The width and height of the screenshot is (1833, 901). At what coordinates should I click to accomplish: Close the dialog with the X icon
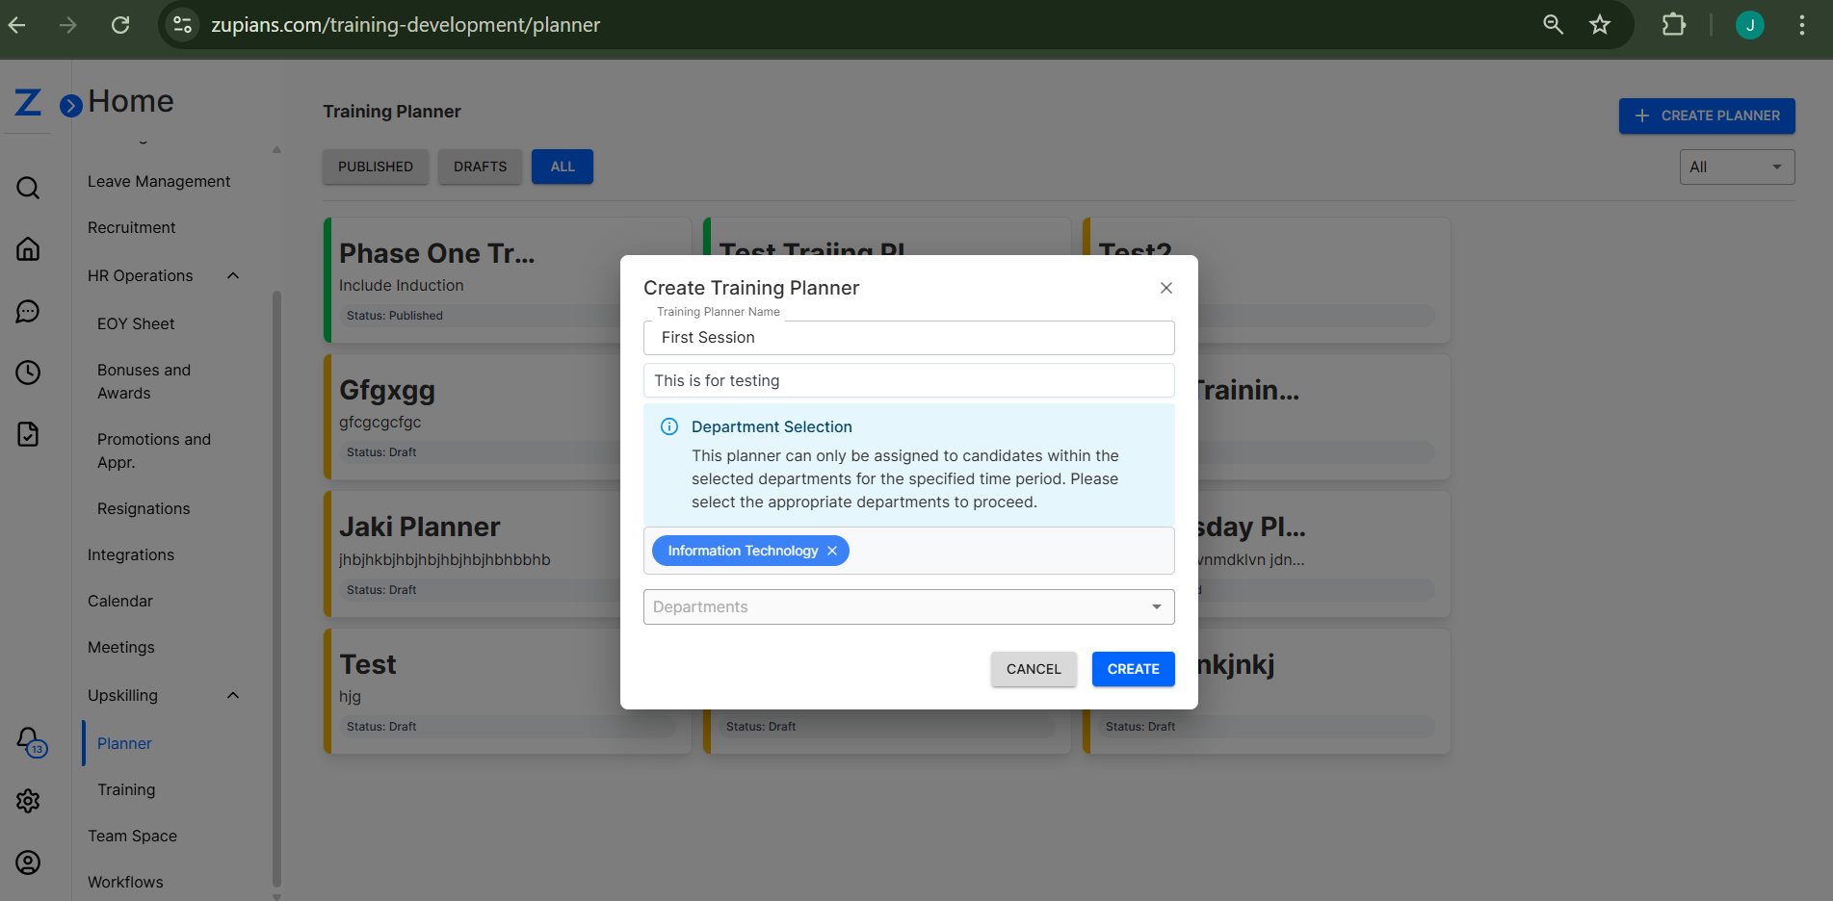1165,287
